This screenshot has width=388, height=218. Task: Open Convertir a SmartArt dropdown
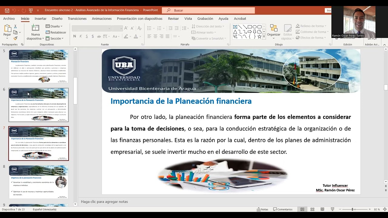coord(209,38)
